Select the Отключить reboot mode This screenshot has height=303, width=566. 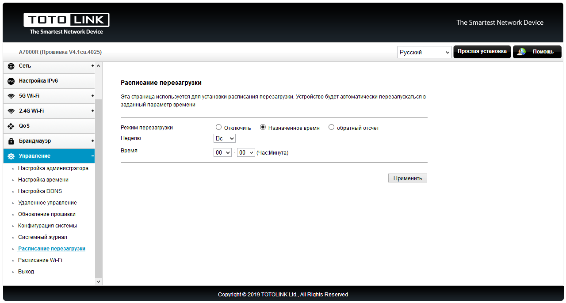(218, 127)
